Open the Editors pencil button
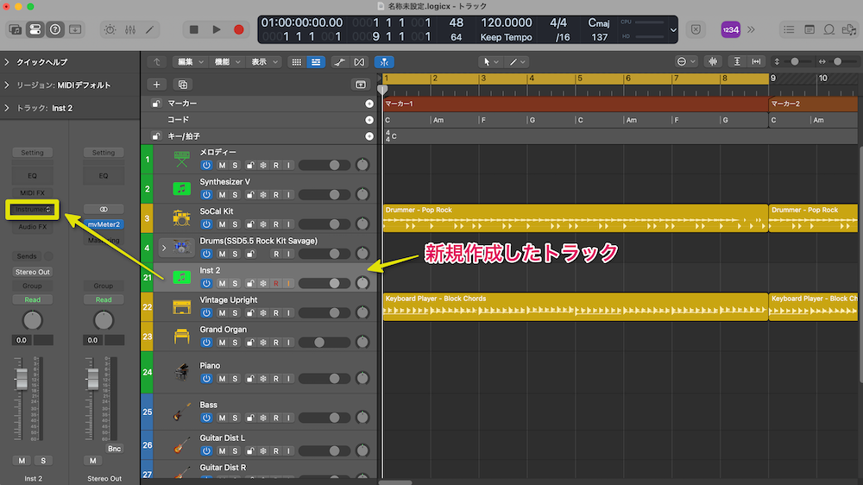Screen dimensions: 863x485 point(149,29)
